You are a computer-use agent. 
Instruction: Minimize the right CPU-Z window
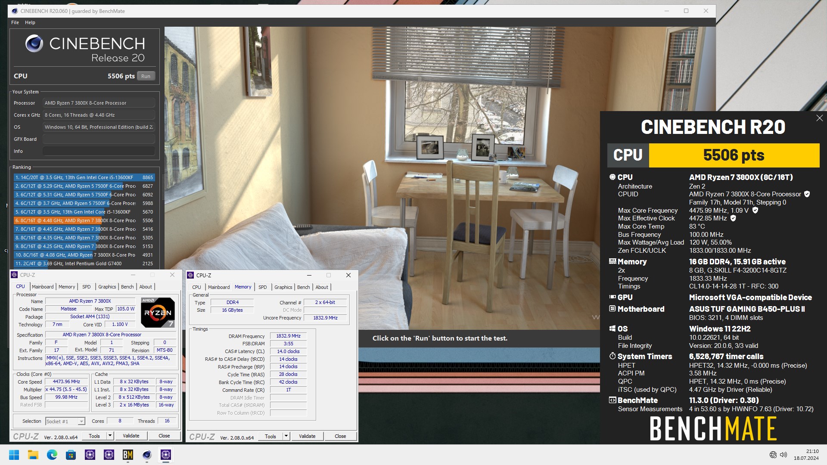point(309,275)
